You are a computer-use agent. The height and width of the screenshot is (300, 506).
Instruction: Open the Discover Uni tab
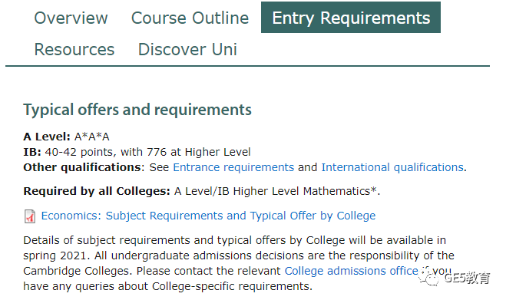pyautogui.click(x=187, y=50)
